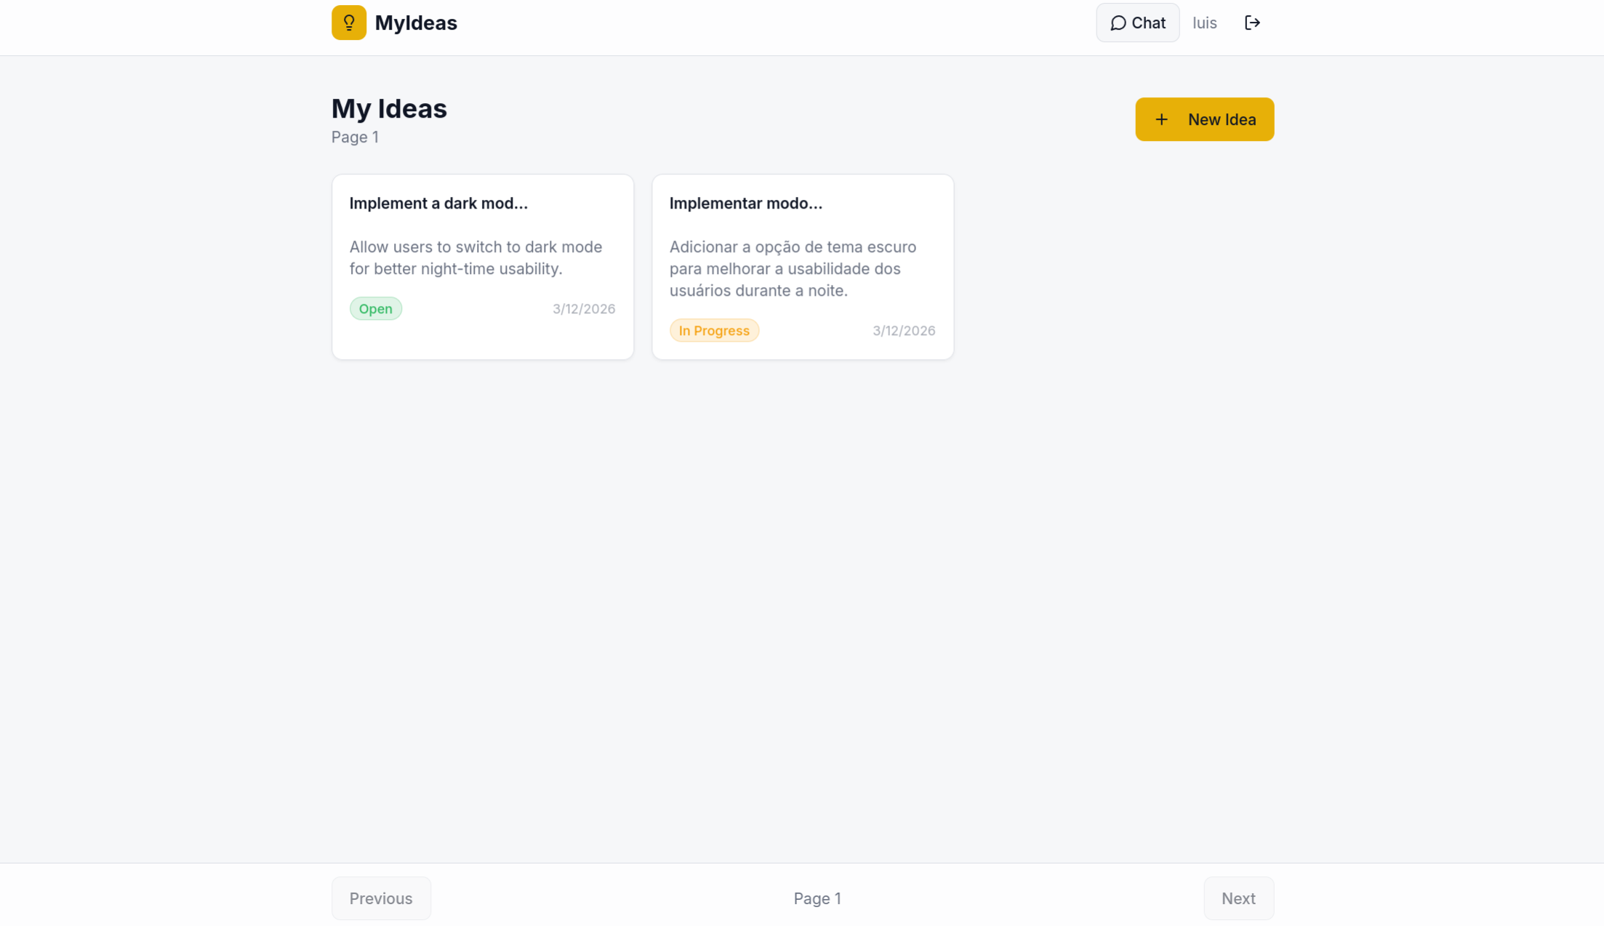Open the Chat button in header

tap(1138, 23)
